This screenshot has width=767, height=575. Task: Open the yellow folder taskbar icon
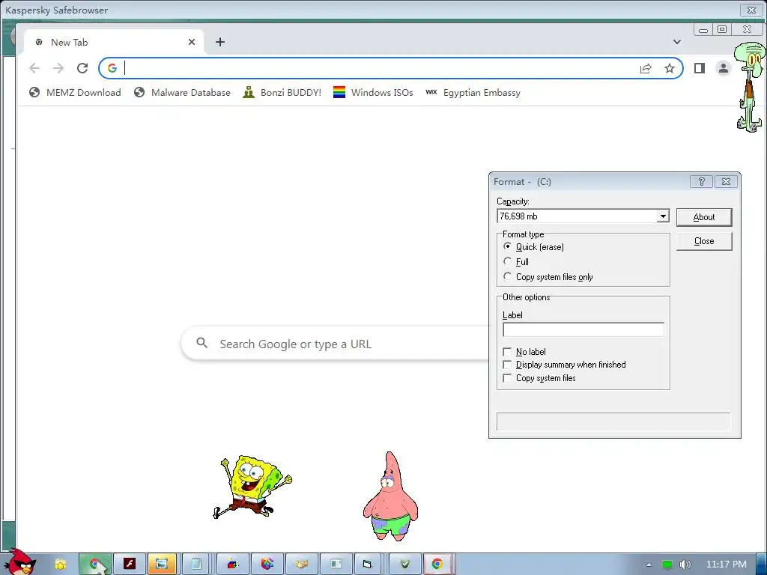coord(61,565)
